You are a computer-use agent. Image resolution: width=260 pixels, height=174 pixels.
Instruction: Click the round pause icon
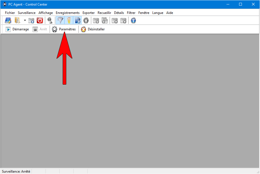86,21
